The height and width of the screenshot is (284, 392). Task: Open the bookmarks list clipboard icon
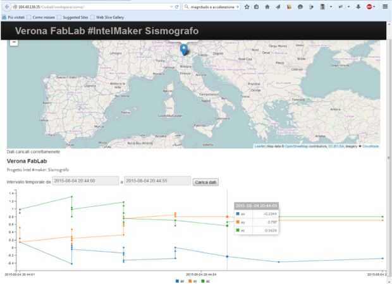coord(257,7)
